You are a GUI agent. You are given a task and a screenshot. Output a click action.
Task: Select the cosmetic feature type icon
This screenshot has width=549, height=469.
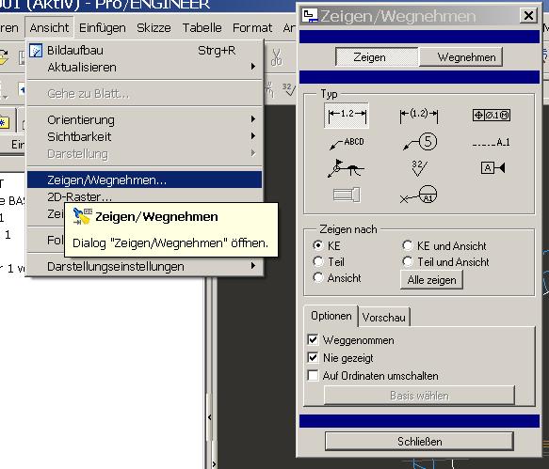[x=347, y=195]
